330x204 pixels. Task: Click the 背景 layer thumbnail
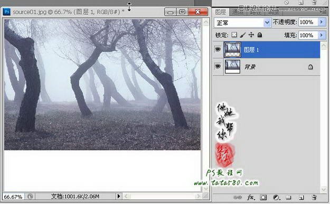[232, 67]
